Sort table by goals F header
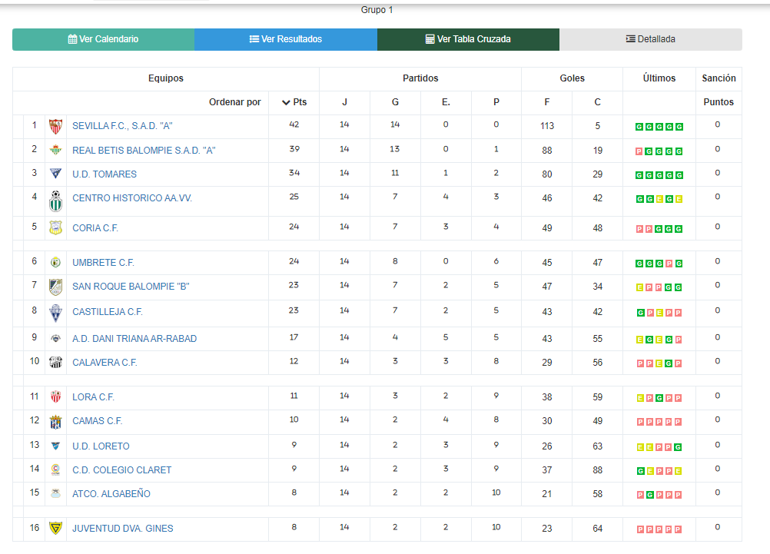Image resolution: width=770 pixels, height=554 pixels. (x=547, y=102)
